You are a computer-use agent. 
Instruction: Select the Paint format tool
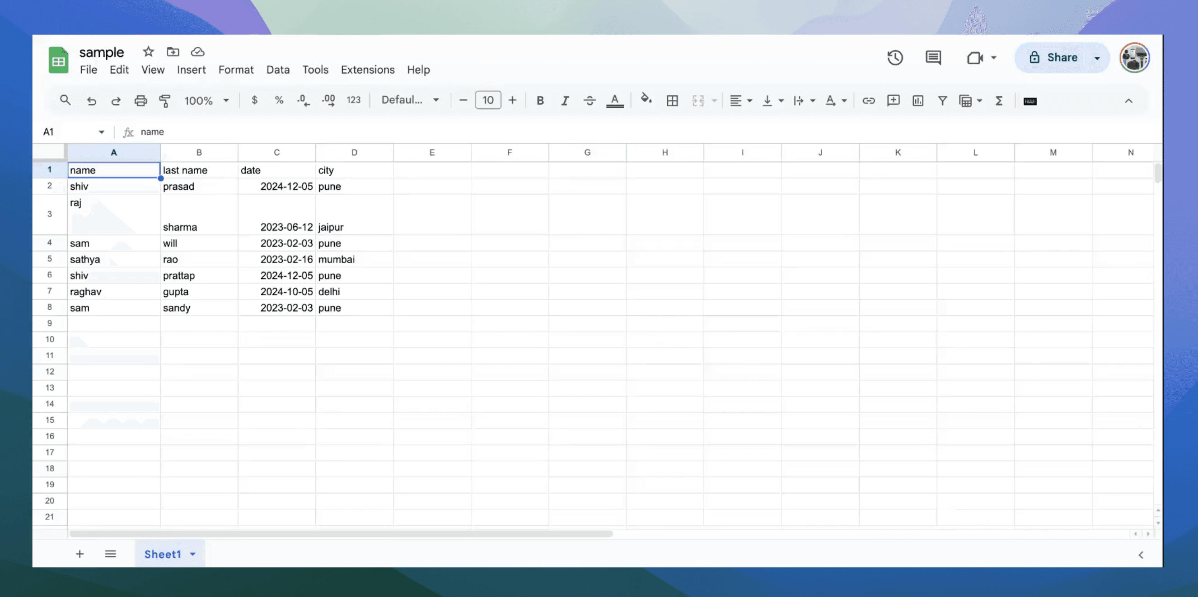165,100
